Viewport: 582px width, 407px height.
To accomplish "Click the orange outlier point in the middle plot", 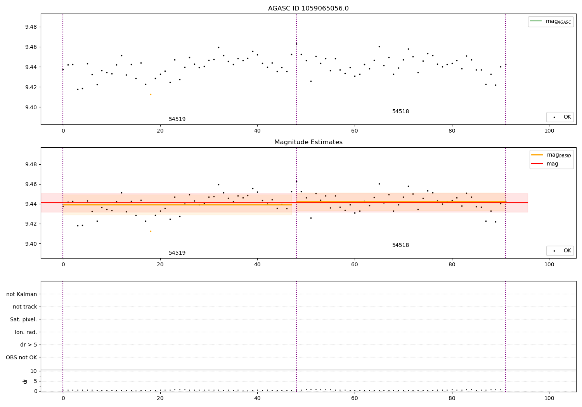I will point(151,231).
